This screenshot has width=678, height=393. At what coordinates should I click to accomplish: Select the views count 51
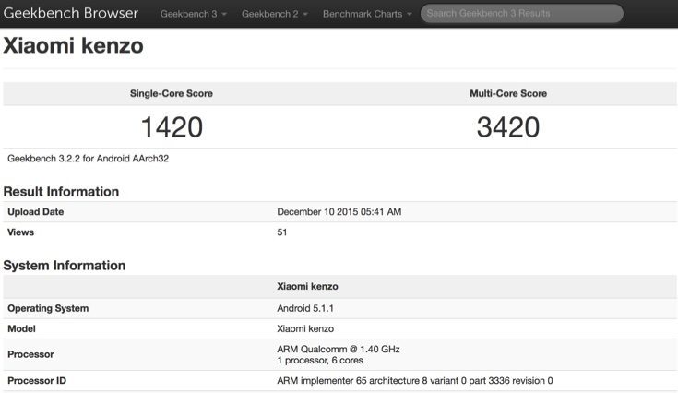click(x=282, y=232)
